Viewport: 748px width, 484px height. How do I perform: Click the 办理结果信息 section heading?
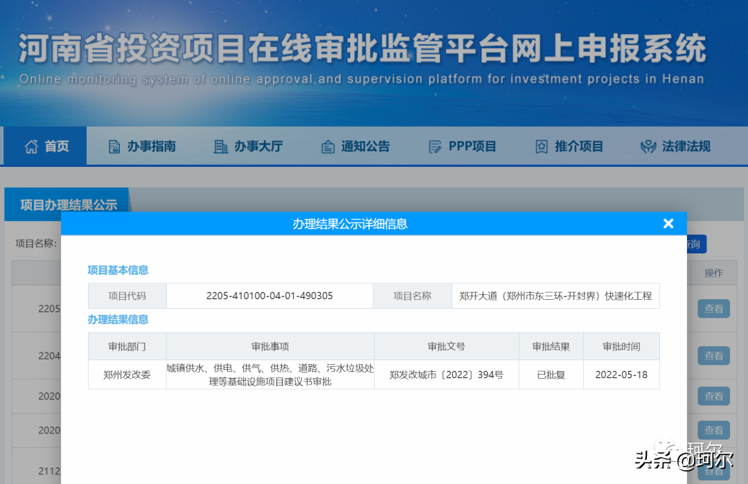[118, 319]
